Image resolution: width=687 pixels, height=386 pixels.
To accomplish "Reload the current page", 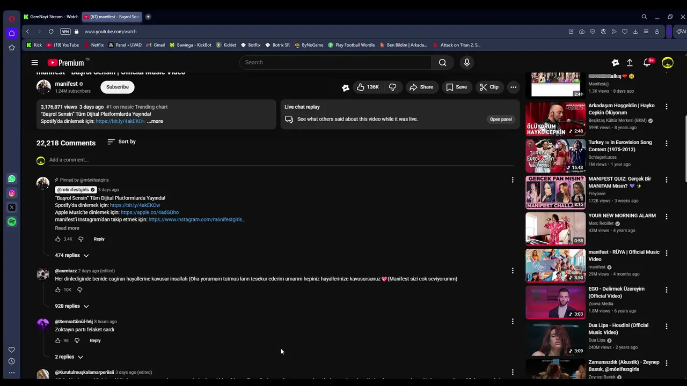I will click(51, 32).
